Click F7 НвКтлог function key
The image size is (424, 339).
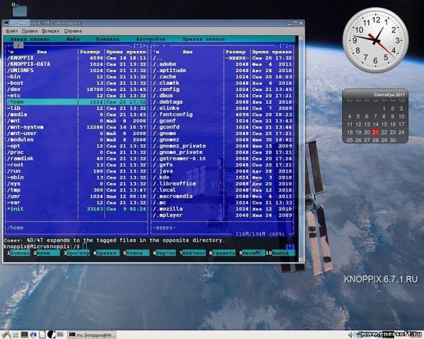click(x=194, y=253)
